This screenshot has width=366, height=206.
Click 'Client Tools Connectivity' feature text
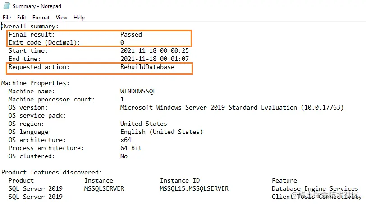point(317,197)
